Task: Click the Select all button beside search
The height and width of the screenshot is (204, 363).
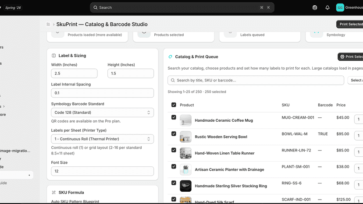Action: coord(356,80)
